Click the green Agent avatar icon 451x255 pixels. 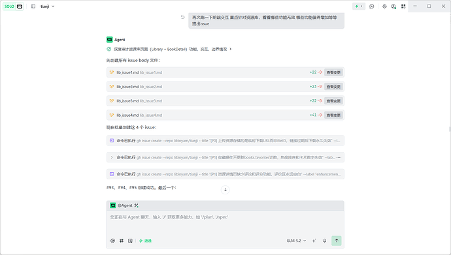110,40
